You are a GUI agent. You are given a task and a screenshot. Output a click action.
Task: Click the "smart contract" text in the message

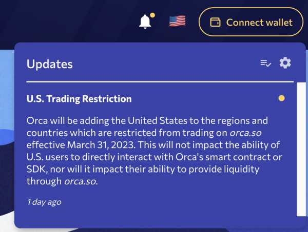tap(245, 156)
